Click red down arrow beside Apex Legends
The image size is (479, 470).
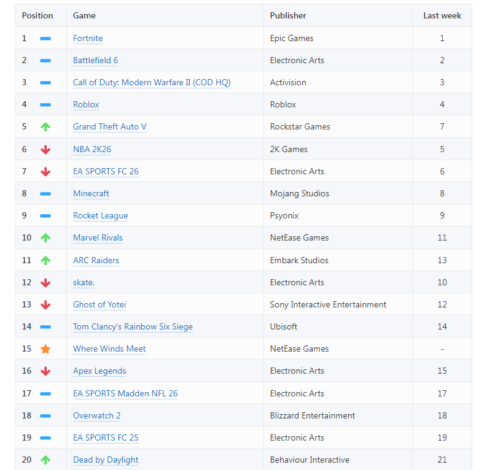45,371
